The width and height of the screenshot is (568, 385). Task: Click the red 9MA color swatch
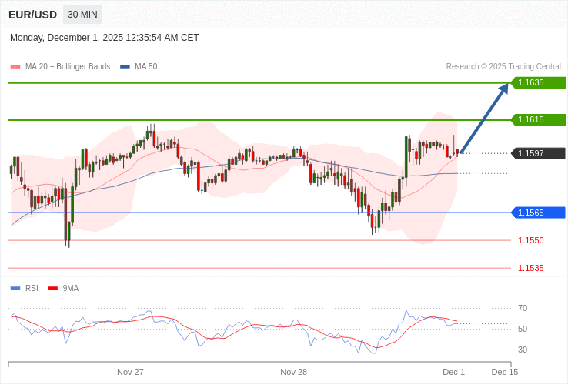pyautogui.click(x=52, y=288)
